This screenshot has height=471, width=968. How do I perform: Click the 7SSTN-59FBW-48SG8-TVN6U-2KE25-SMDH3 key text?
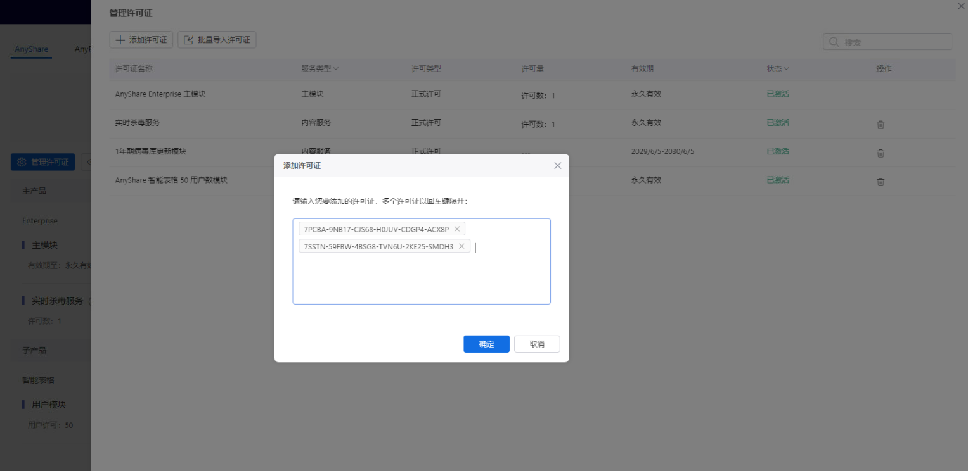[x=378, y=246]
